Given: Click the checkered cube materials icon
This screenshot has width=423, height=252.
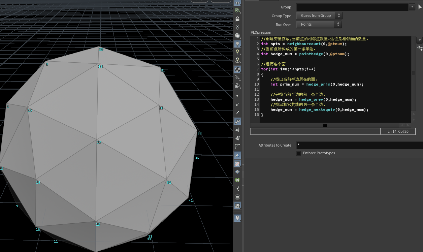Looking at the screenshot, I should [237, 69].
